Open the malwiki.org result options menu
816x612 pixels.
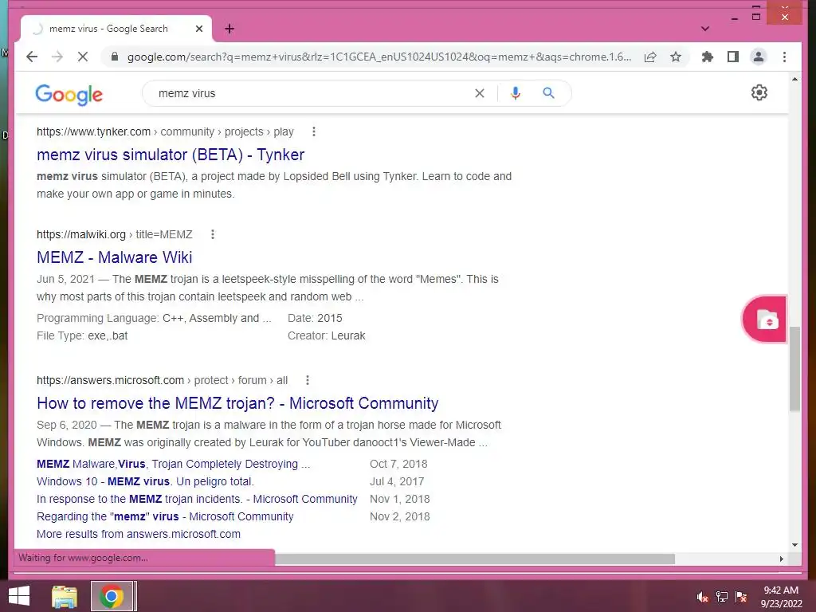click(212, 235)
